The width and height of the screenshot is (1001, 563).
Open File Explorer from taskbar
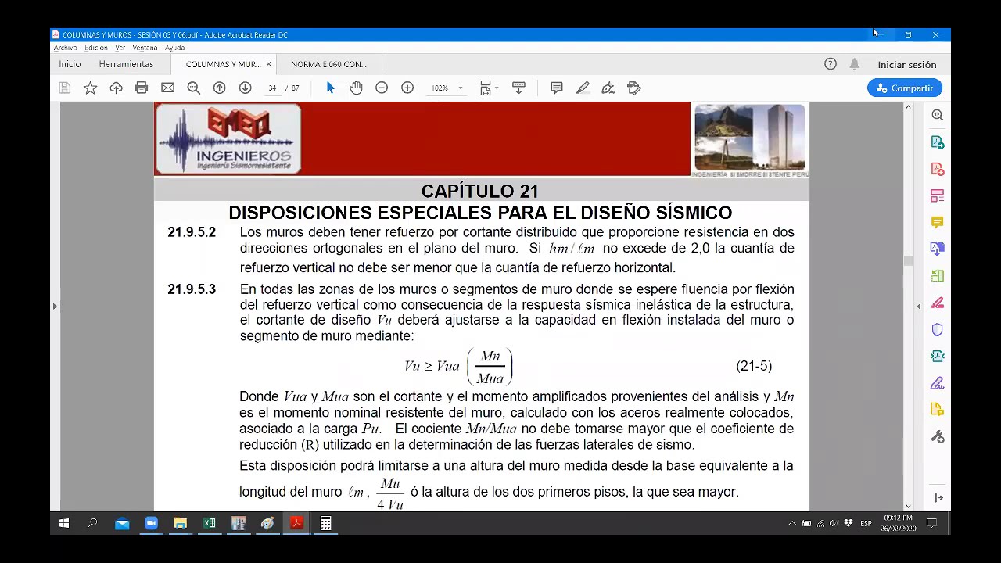[180, 523]
